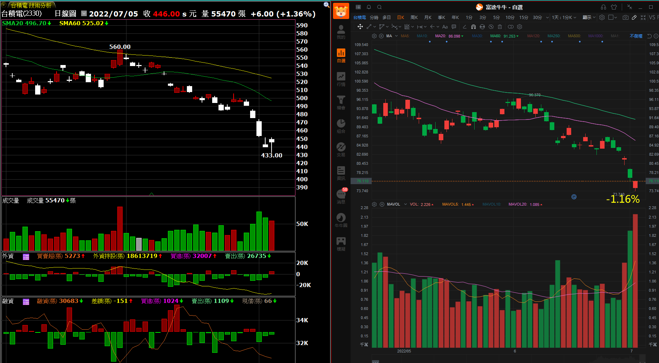The height and width of the screenshot is (363, 659).
Task: Open the 顯示 display dropdown
Action: click(589, 17)
